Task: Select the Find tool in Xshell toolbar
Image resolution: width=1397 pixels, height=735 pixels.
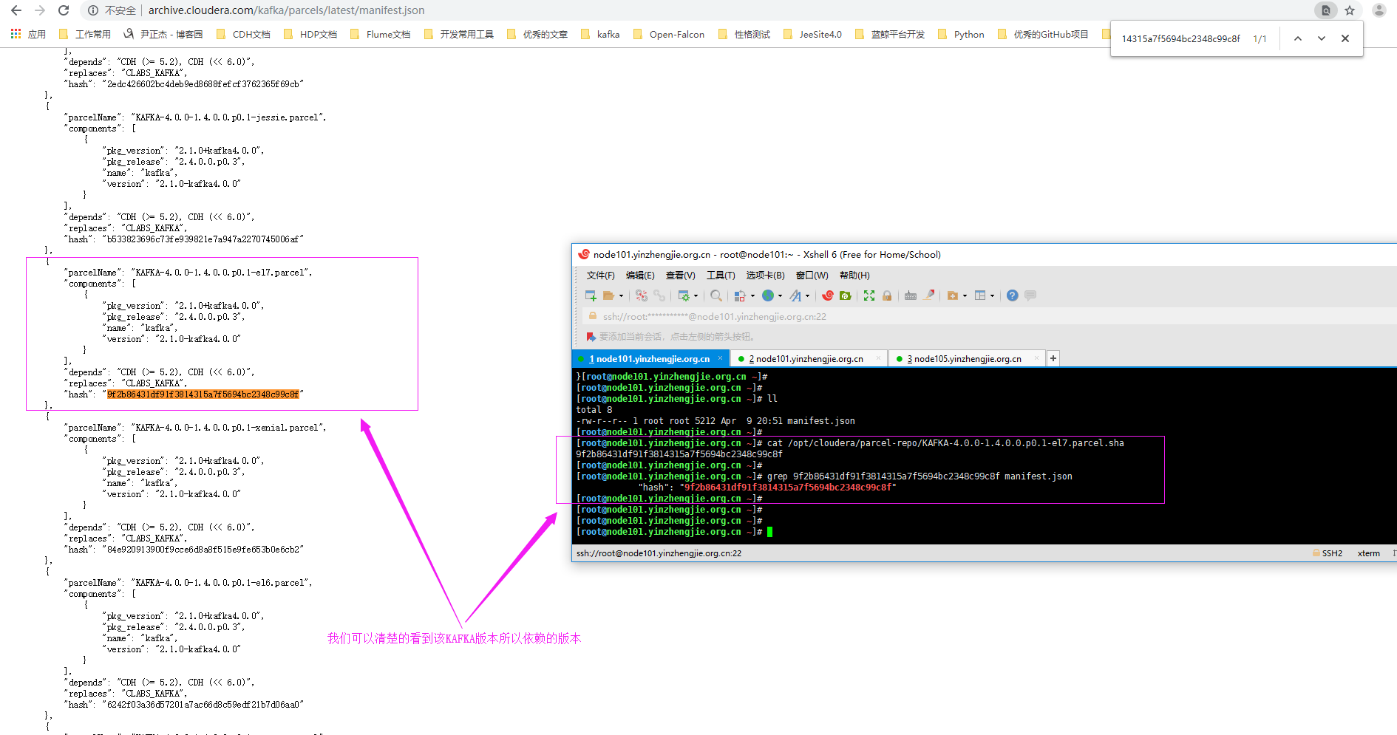Action: [x=716, y=295]
